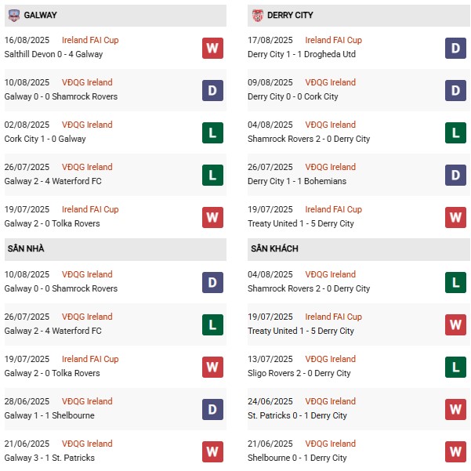Select the SÂN KHÁCH section header
Viewport: 471px width, 471px height.
tap(276, 248)
